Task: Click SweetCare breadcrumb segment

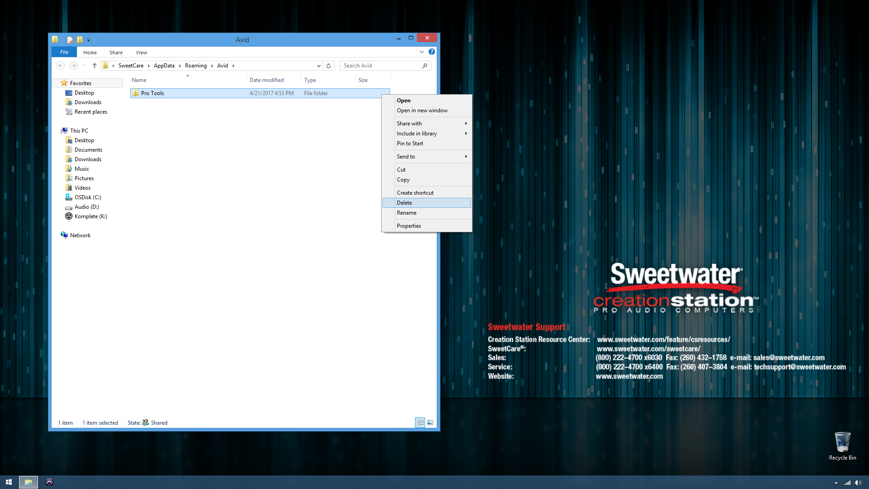Action: [x=131, y=66]
